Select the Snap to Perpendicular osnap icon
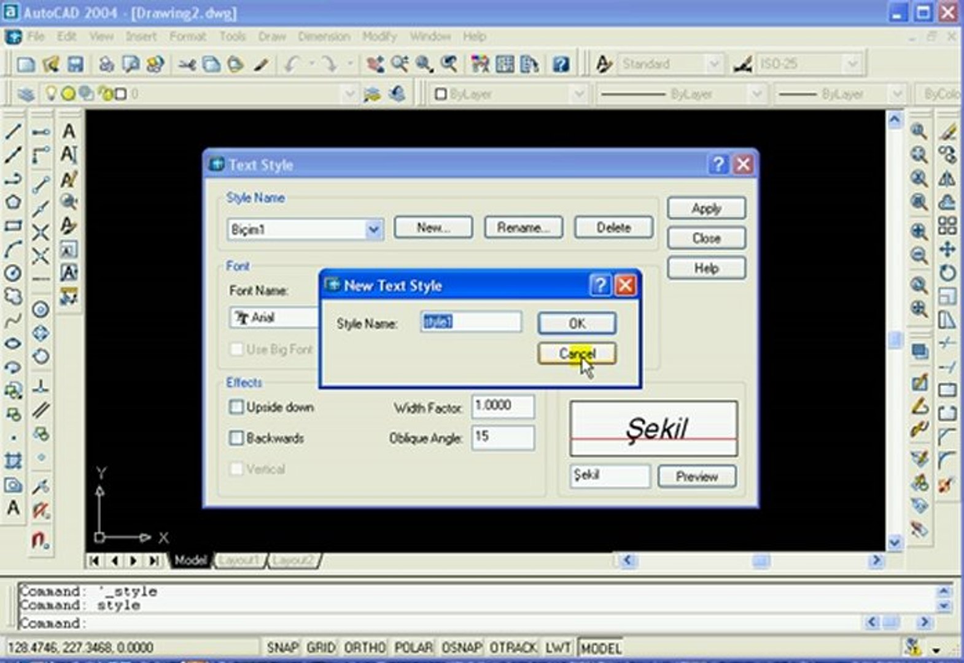Screen dimensions: 964x663 tap(41, 386)
